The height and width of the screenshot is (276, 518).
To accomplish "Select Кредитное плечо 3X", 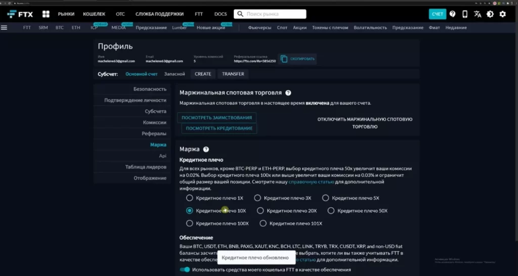I will 257,198.
